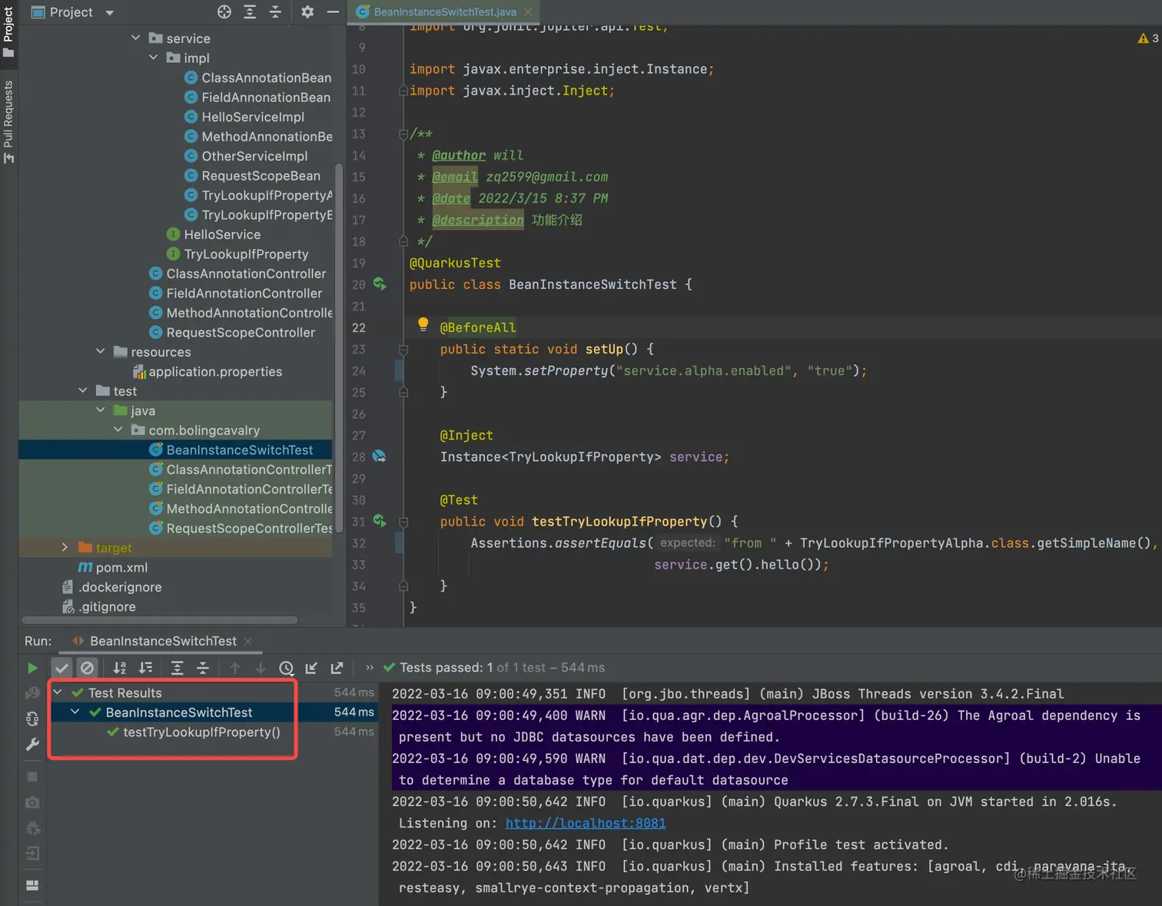Fold the setUp method in the gutter
Image resolution: width=1162 pixels, height=906 pixels.
pyautogui.click(x=403, y=350)
